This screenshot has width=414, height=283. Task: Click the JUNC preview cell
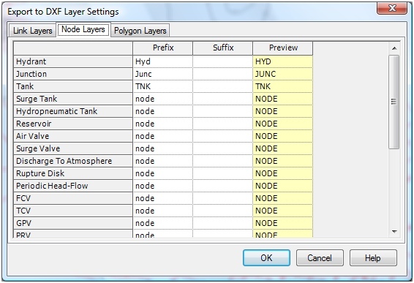[283, 74]
